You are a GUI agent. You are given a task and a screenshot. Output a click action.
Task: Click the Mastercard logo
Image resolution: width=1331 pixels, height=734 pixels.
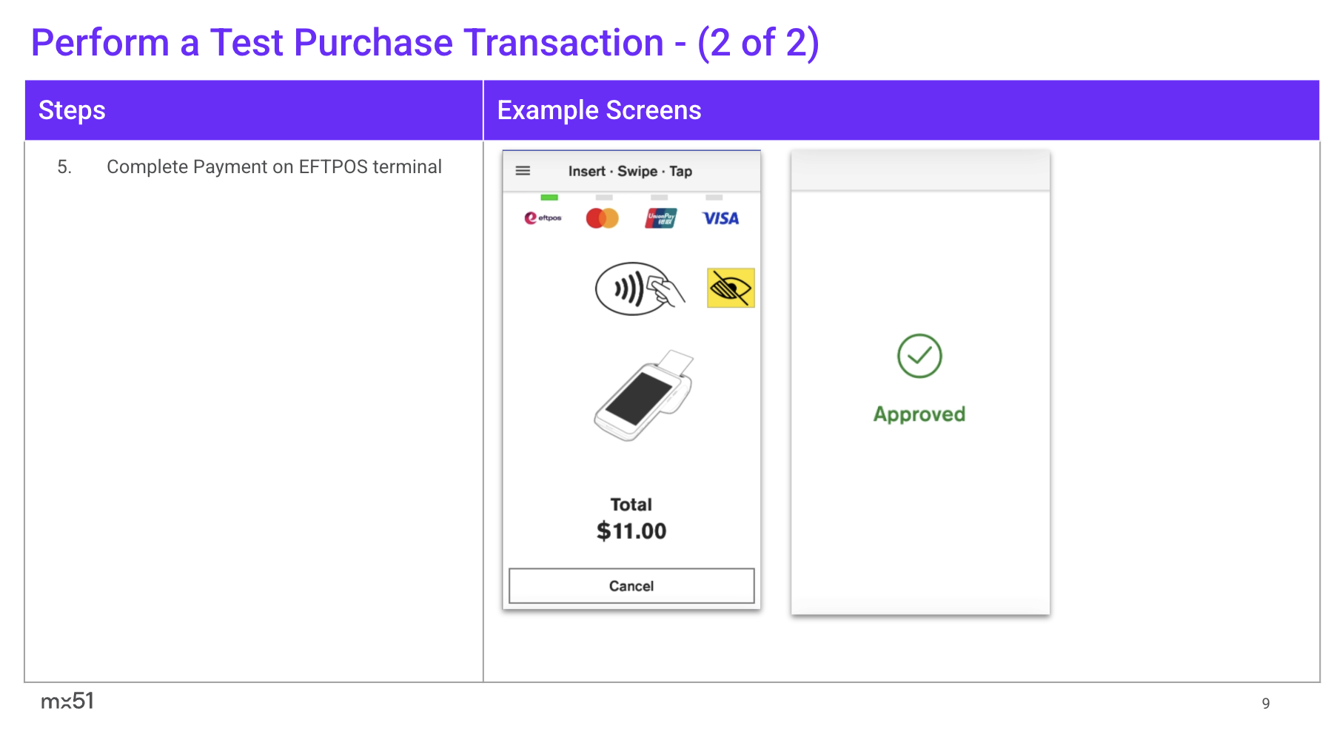602,218
